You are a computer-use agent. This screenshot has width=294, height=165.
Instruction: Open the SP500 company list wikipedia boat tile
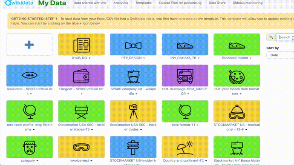click(133, 76)
